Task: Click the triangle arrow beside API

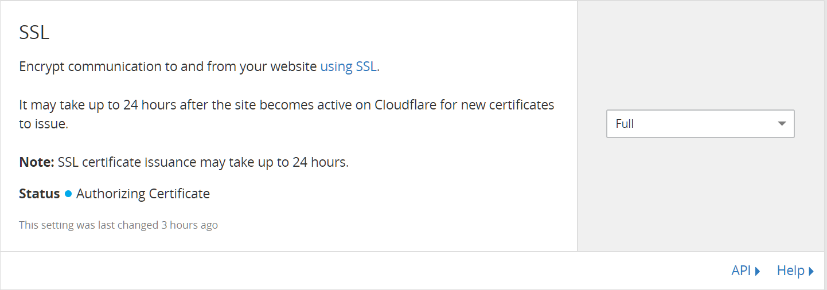Action: tap(758, 272)
